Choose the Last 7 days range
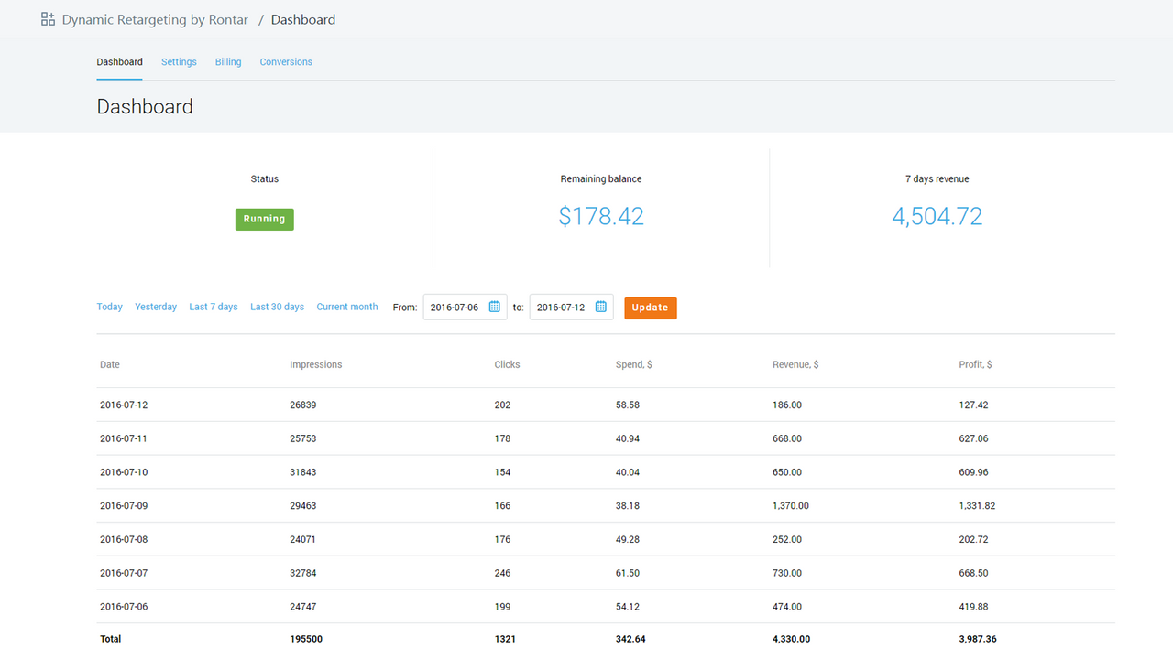The image size is (1173, 659). (x=213, y=307)
